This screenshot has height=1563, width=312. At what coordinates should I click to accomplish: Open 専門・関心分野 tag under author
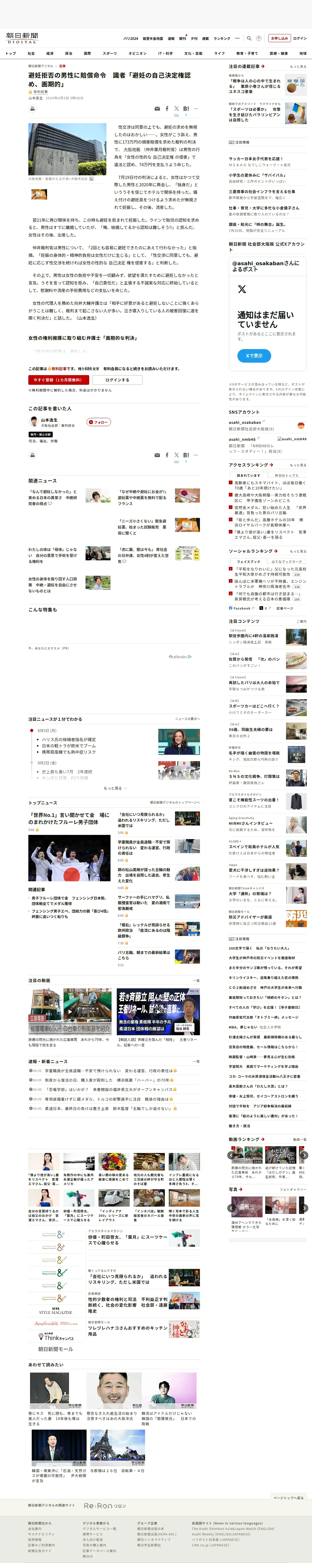[x=41, y=435]
